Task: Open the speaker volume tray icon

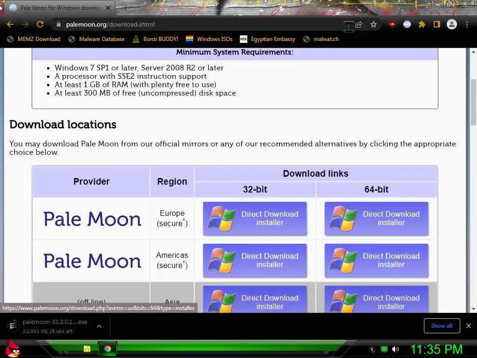Action: tap(395, 349)
